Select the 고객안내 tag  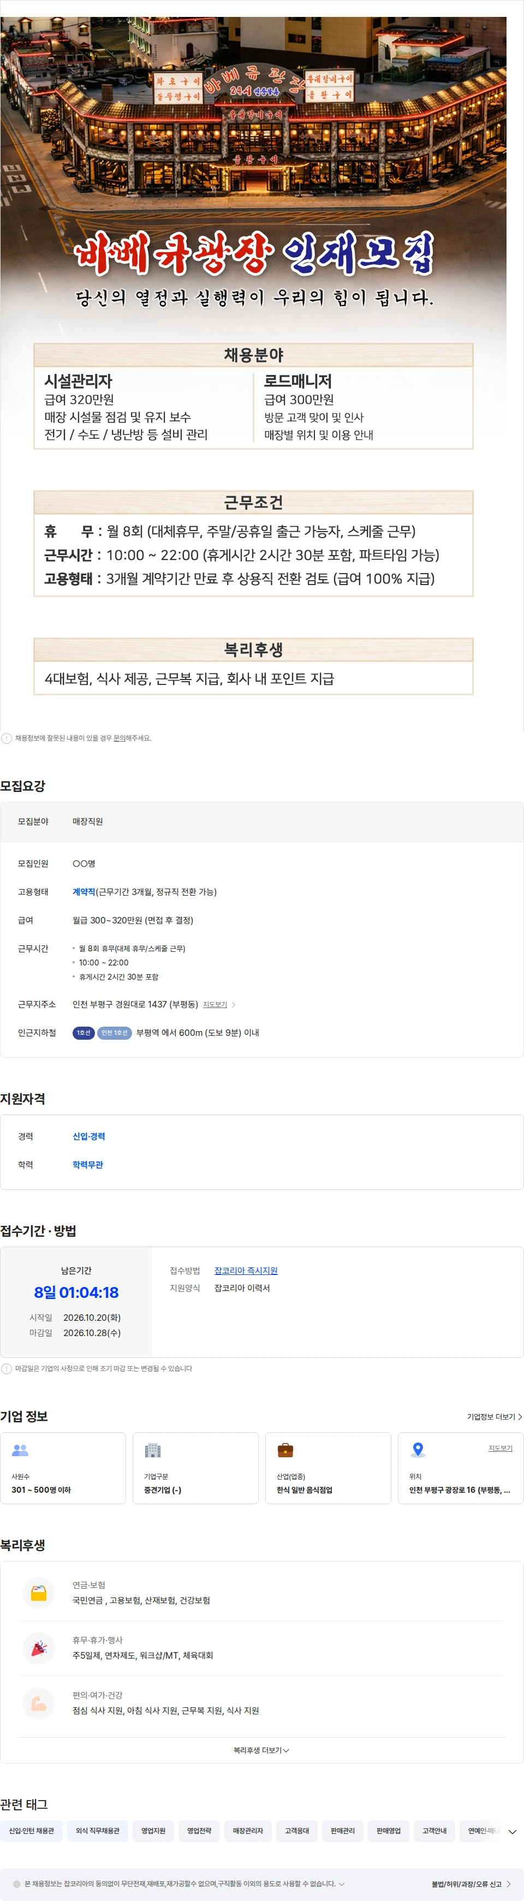(x=434, y=1831)
